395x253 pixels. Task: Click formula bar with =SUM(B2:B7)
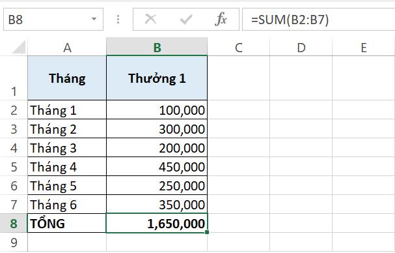[x=318, y=20]
